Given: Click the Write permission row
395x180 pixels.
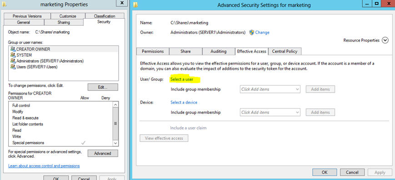Looking at the screenshot, I should point(61,136).
